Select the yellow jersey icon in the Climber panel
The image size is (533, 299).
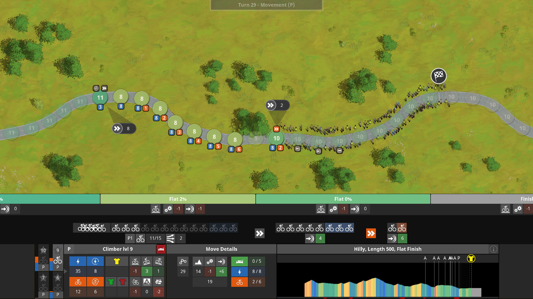(x=117, y=261)
